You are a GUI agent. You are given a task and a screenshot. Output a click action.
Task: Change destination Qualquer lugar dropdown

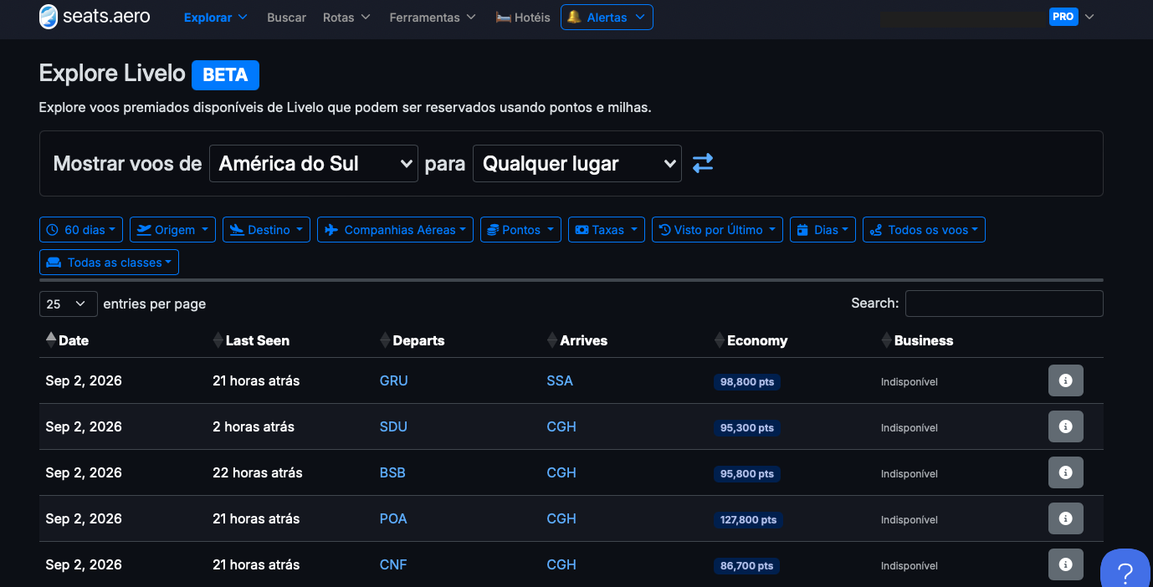(x=577, y=163)
